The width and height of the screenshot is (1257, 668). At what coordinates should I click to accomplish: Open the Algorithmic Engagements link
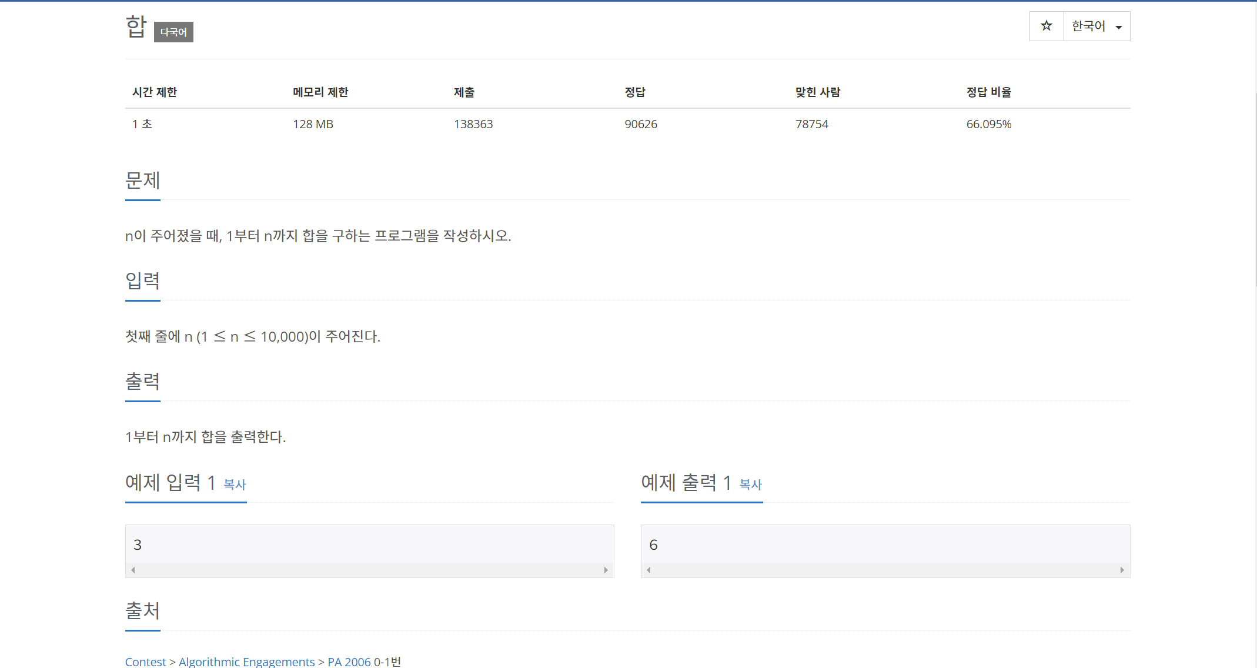246,662
